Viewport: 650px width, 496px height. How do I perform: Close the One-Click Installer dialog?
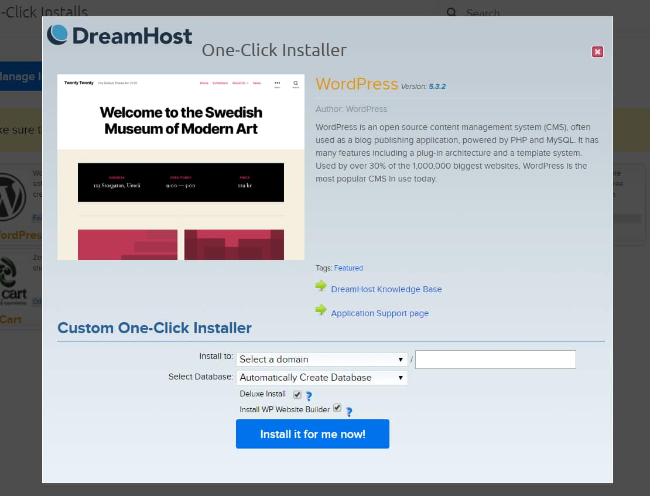point(597,52)
